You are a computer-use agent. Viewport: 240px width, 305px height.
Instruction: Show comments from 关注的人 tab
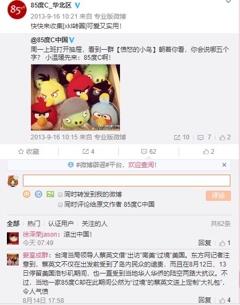94,224
